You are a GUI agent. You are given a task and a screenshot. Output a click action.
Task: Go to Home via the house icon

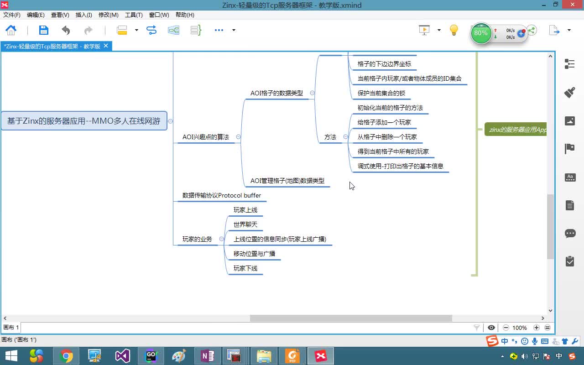click(x=11, y=30)
